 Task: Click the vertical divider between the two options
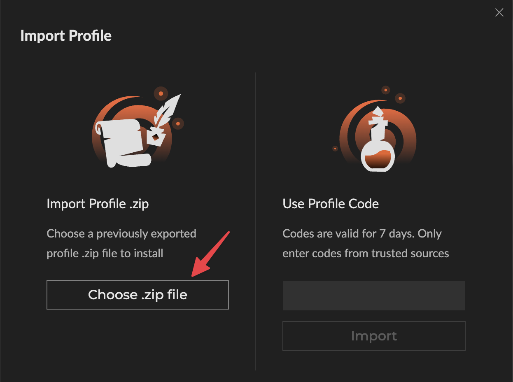coord(256,218)
